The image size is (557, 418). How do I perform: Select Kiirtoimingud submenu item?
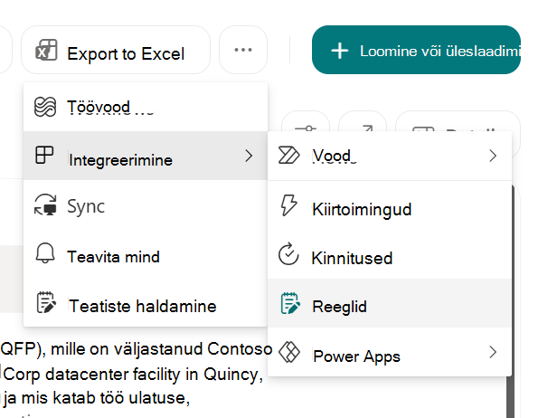coord(390,207)
